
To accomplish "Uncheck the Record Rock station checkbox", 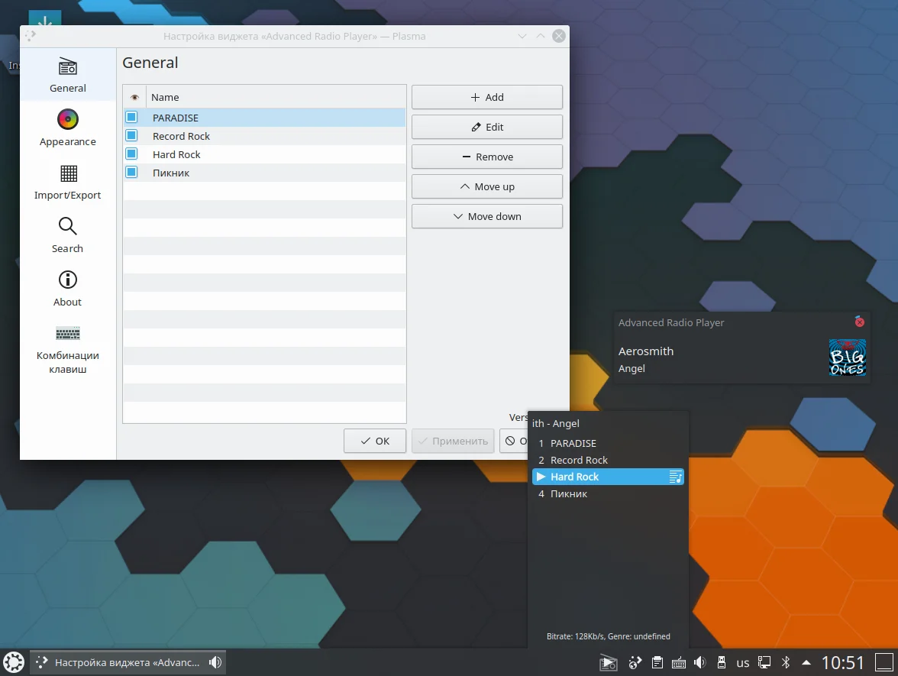I will click(x=131, y=136).
